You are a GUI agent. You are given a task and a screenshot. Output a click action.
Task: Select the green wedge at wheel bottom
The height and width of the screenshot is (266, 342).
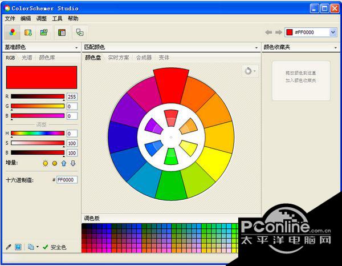point(171,185)
